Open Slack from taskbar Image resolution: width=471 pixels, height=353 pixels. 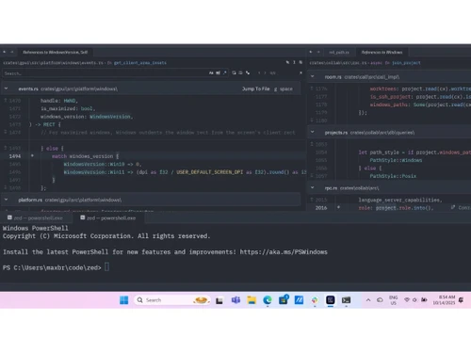pyautogui.click(x=315, y=300)
